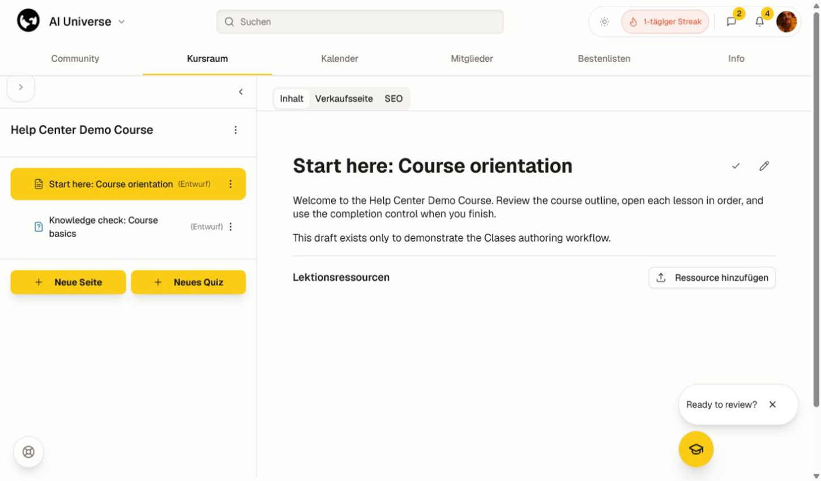Open the AI Universe community dropdown chevron
The image size is (821, 481).
tap(122, 22)
